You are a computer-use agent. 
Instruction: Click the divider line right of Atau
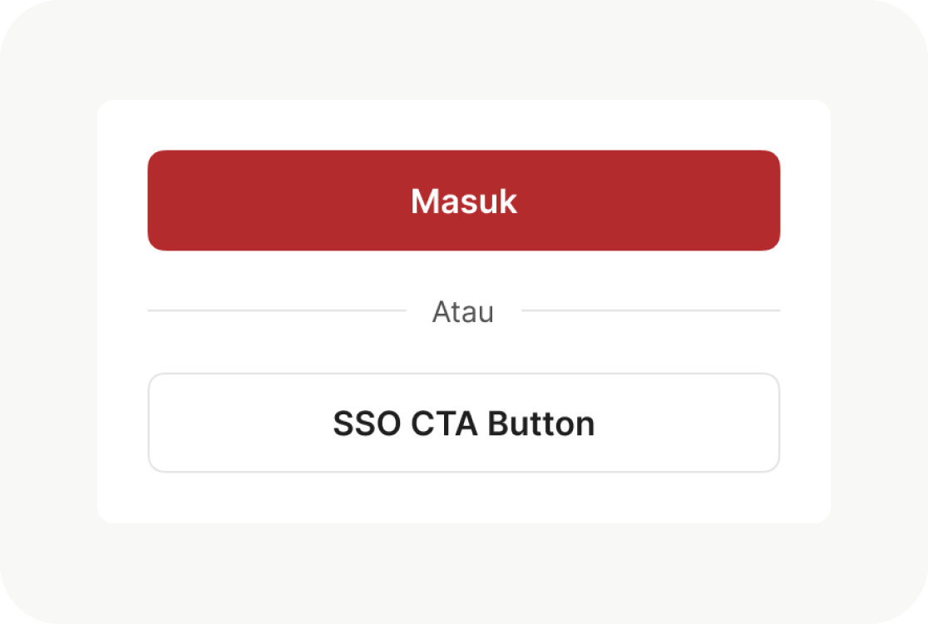(650, 310)
